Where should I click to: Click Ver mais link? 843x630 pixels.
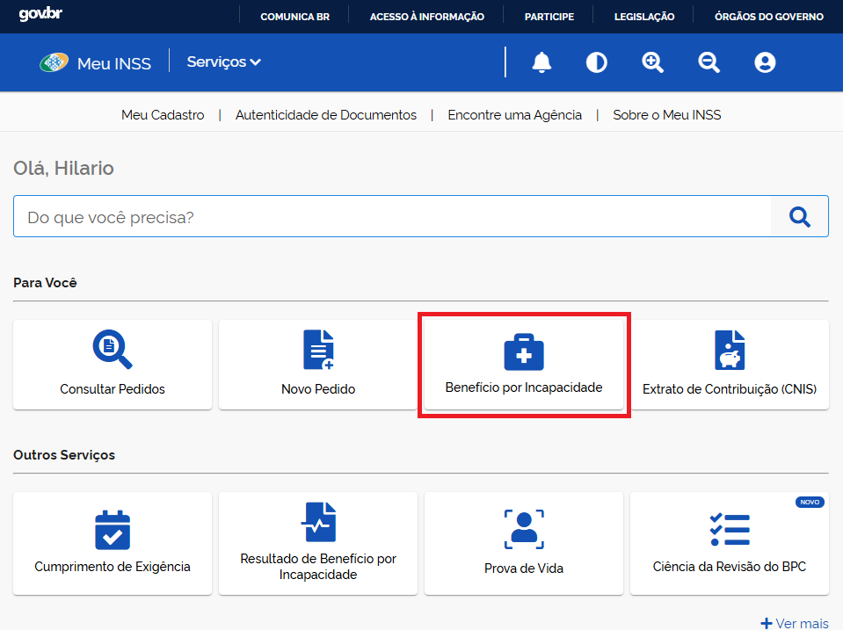795,623
